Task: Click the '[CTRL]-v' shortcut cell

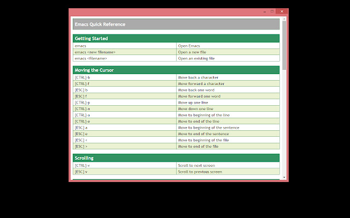Action: pyautogui.click(x=125, y=166)
